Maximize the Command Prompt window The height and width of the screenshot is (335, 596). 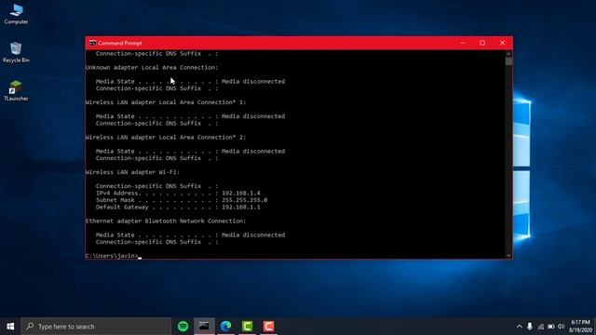pyautogui.click(x=482, y=43)
